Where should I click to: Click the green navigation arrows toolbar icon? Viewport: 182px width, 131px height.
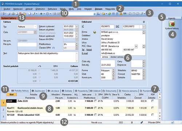pos(41,14)
